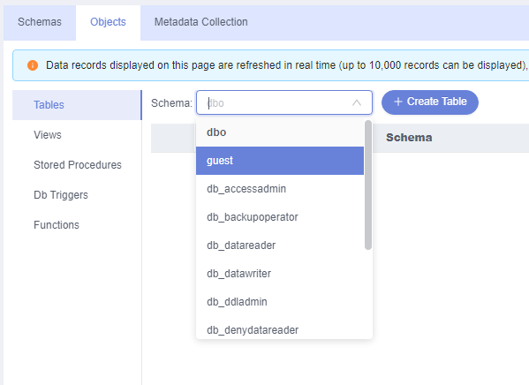Collapse the Schema dropdown chevron arrow
529x385 pixels.
click(357, 102)
